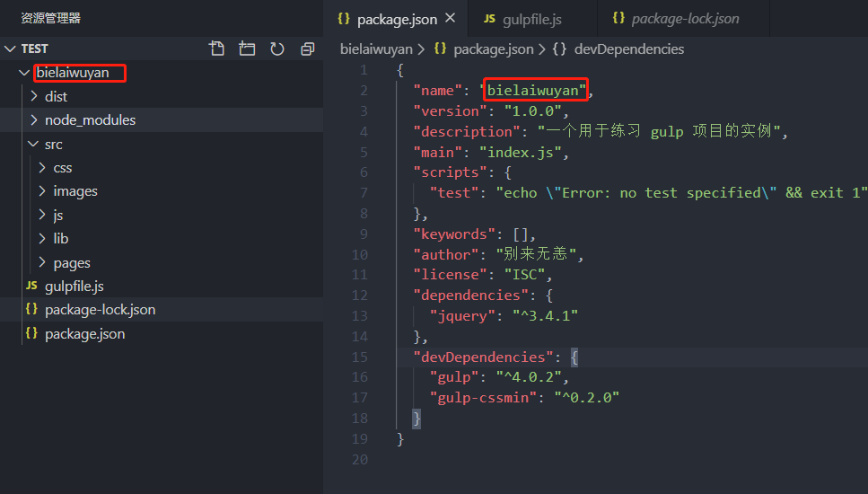Close the package.json editor tab
The image size is (868, 494).
coord(450,18)
